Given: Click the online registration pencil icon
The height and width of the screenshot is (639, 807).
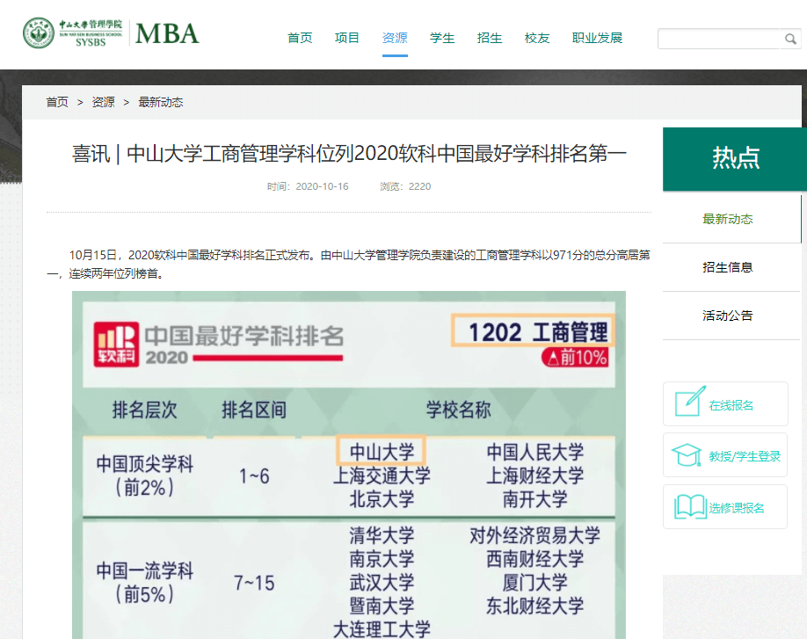Looking at the screenshot, I should coord(690,401).
